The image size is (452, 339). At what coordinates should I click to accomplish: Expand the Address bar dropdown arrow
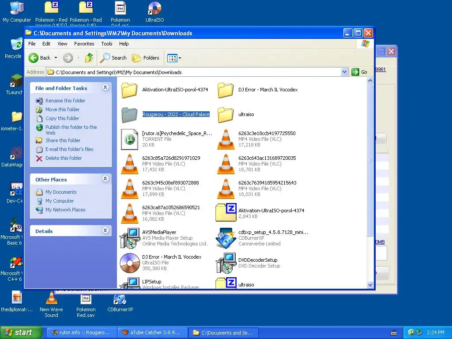[344, 72]
